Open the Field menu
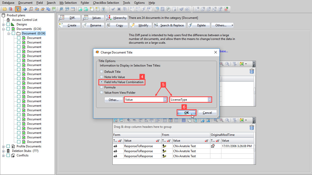 (x=40, y=3)
